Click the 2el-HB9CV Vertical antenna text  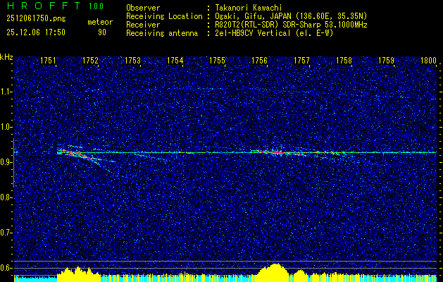coord(274,33)
